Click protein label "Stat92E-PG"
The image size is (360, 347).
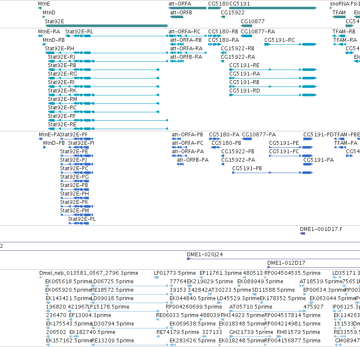coord(74,177)
